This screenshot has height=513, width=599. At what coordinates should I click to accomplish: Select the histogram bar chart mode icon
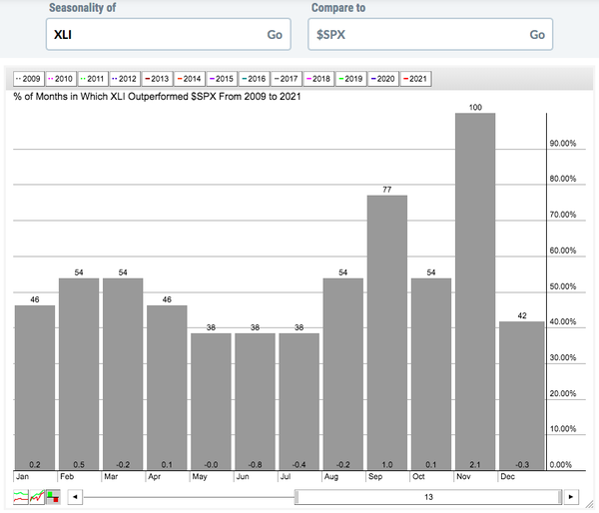pos(53,496)
